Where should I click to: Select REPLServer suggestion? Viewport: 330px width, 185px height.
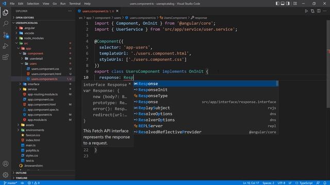coord(206,126)
